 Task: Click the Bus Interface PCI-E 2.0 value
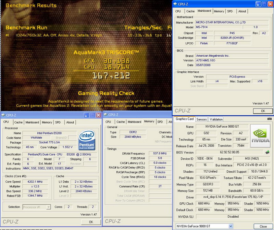pos(252,165)
